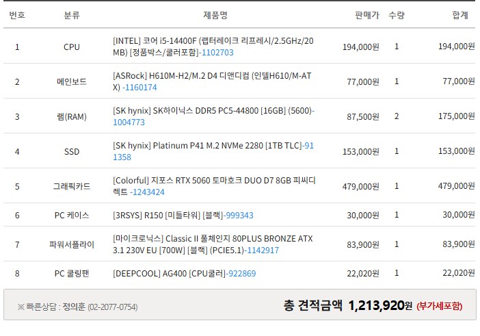Open product code link 1243424
Viewport: 480px width, 336px height.
[148, 192]
